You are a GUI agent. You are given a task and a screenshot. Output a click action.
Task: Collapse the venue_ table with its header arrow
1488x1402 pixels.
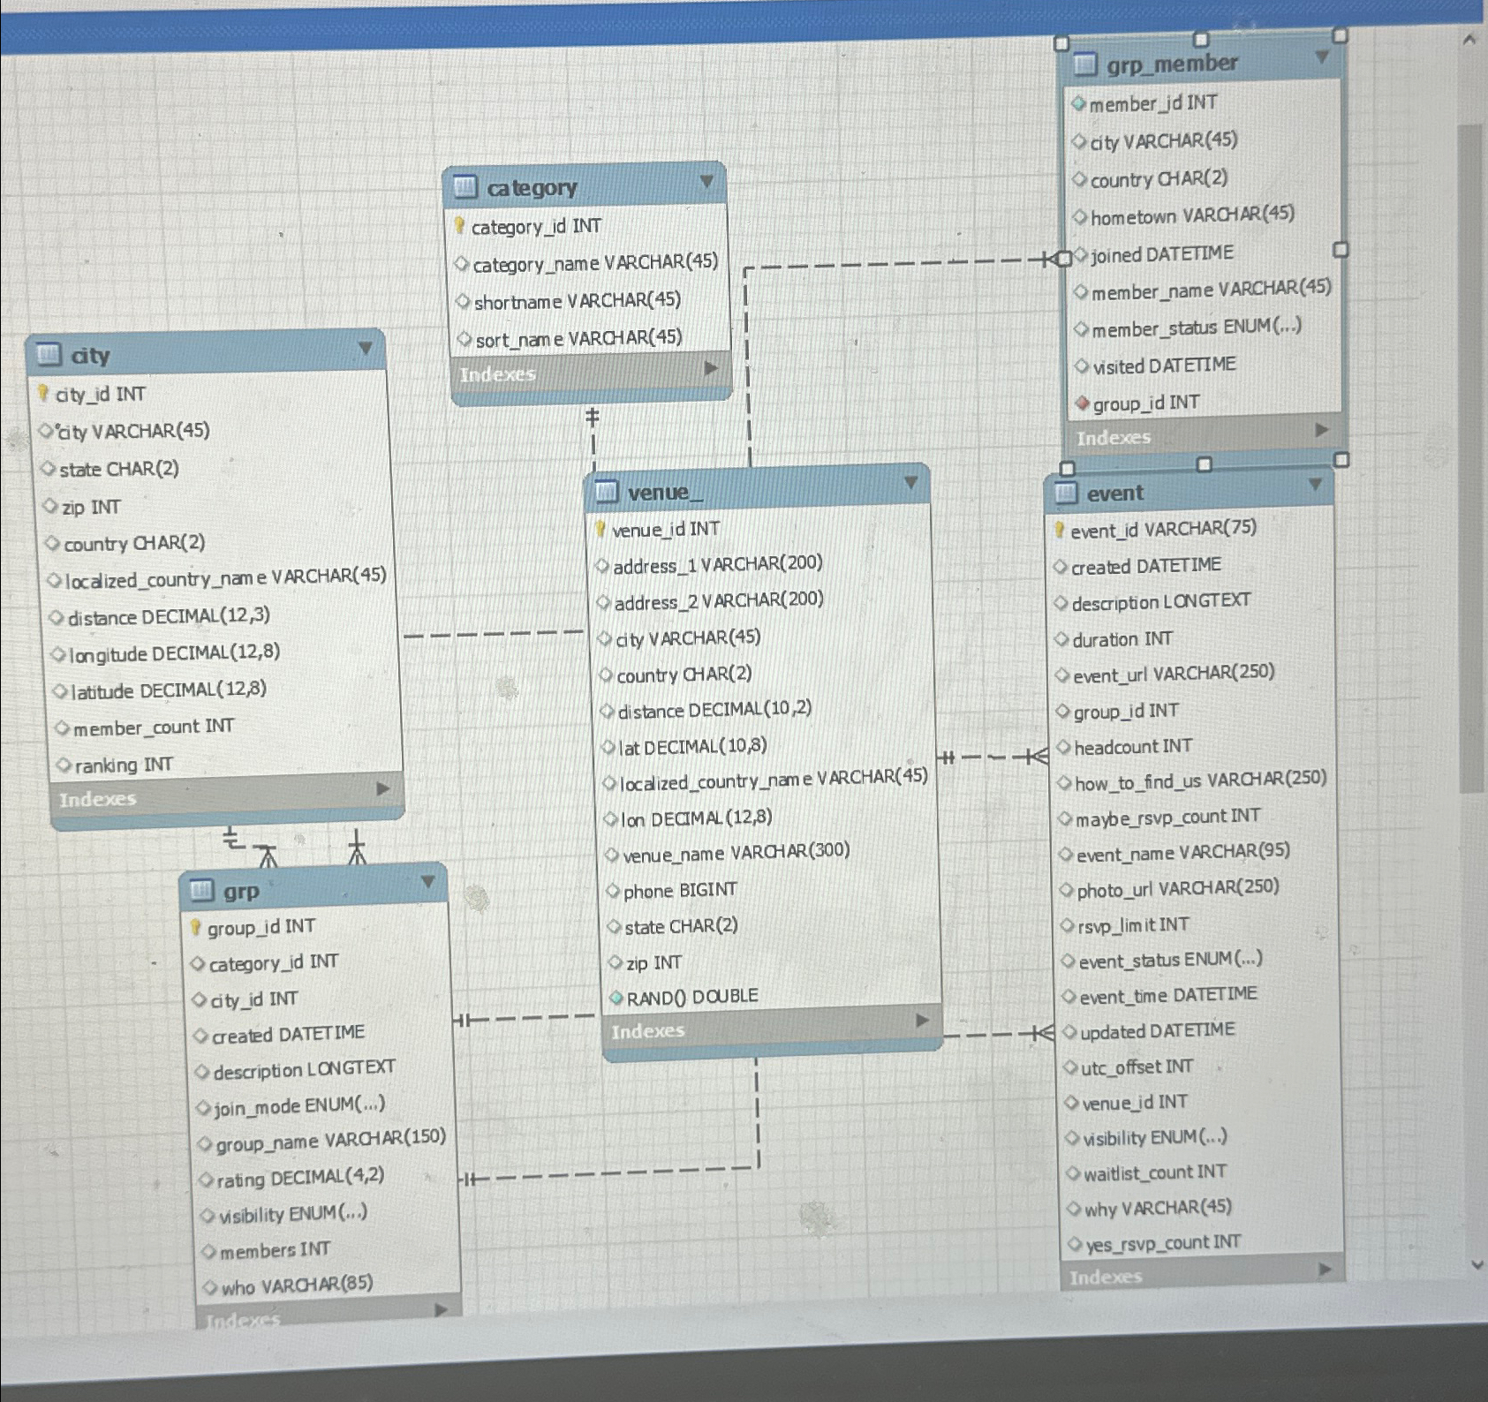pyautogui.click(x=911, y=483)
